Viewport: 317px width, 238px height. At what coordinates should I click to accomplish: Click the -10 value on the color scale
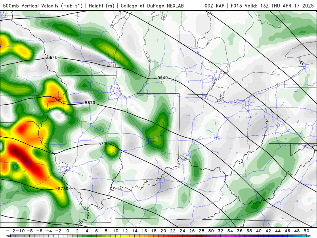[20, 231]
